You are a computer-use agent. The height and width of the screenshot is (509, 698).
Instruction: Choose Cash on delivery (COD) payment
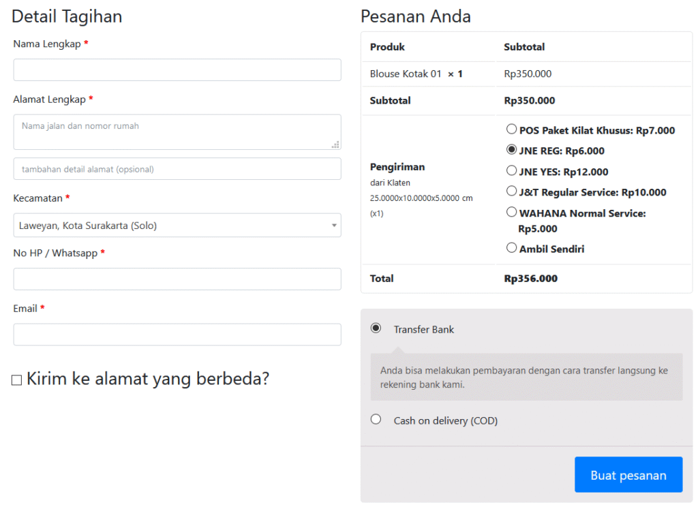coord(376,419)
